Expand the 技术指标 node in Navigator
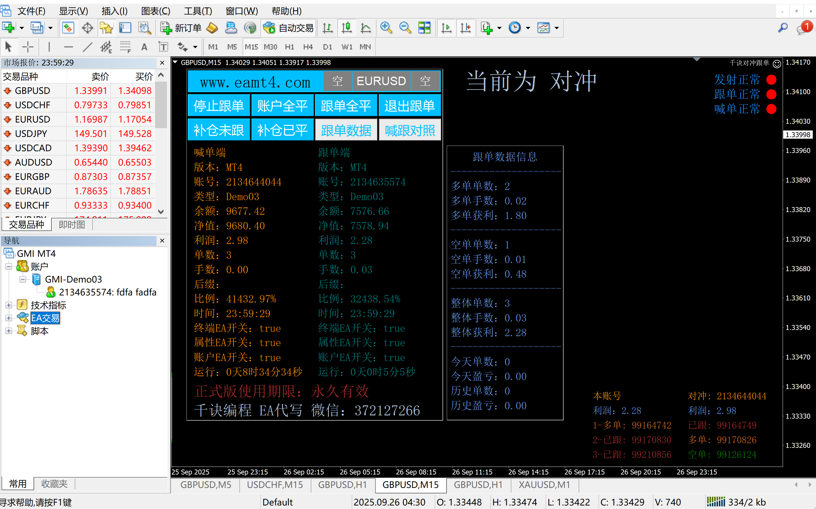Screen dimensions: 816x509 pyautogui.click(x=8, y=305)
